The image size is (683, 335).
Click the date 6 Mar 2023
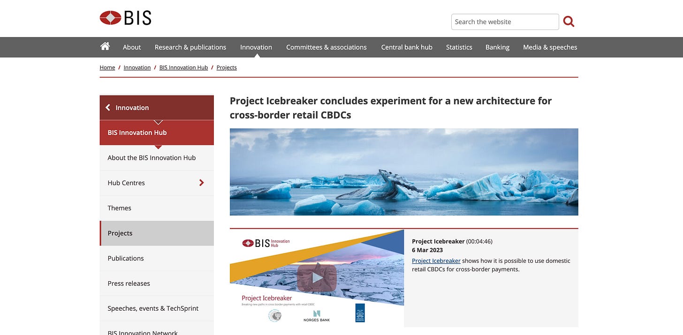427,250
